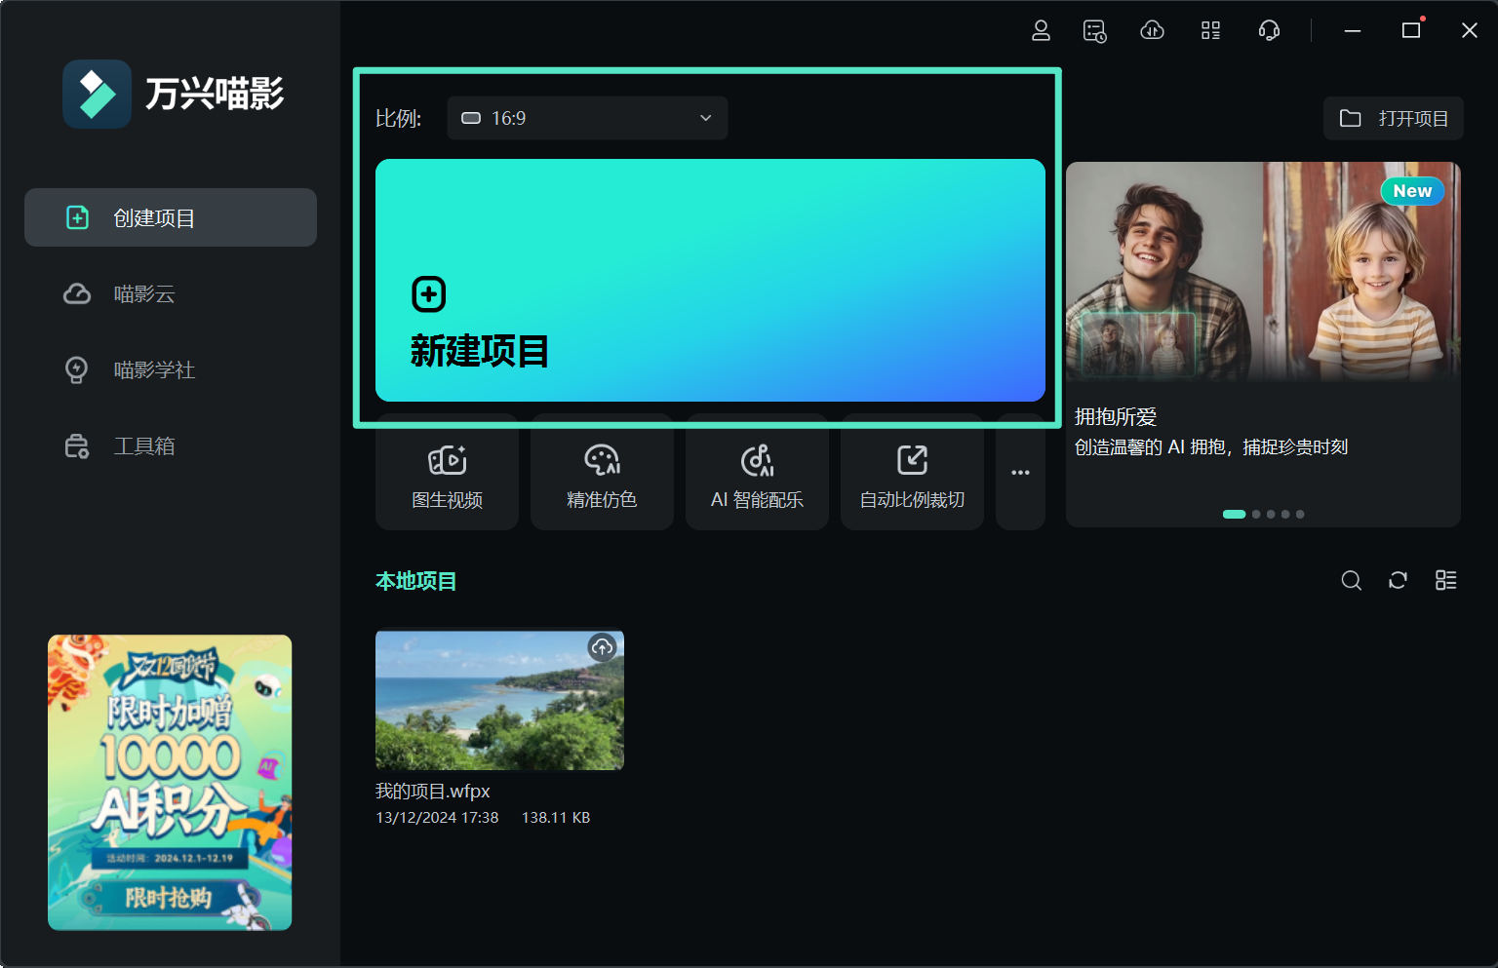The height and width of the screenshot is (968, 1498).
Task: Open the 16:9 aspect ratio dropdown
Action: 586,118
